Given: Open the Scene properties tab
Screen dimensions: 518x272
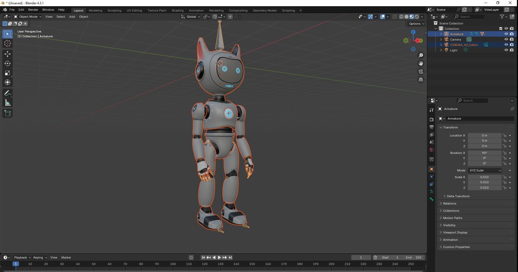Looking at the screenshot, I should pos(432,142).
